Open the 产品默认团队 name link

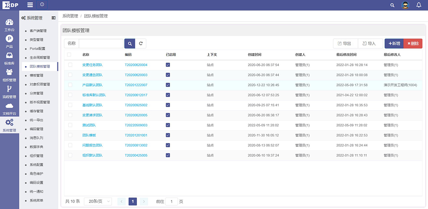click(92, 85)
